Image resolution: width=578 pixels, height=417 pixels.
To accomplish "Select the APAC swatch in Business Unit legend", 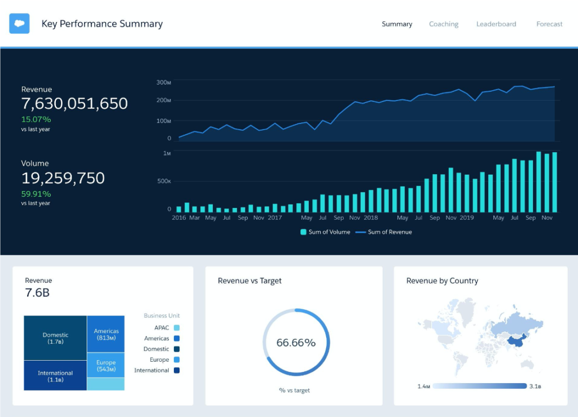I will coord(177,327).
